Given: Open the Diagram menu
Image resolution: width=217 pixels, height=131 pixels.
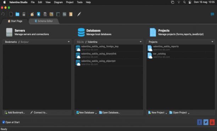Looking at the screenshot, I should [x=58, y=2].
